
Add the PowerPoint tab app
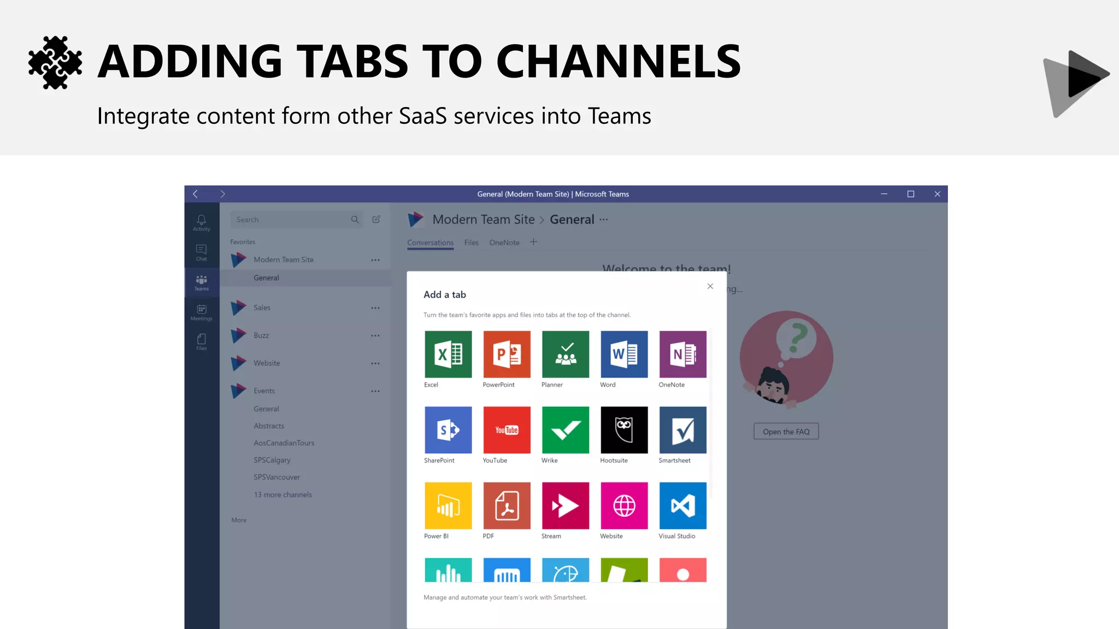(507, 354)
